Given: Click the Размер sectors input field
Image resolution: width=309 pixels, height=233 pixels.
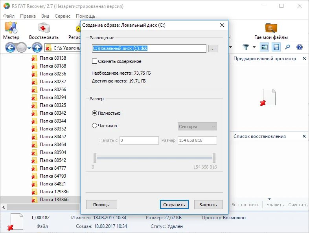Looking at the screenshot, I should tap(197, 140).
